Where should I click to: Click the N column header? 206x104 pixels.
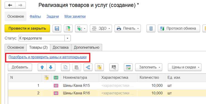click(25, 77)
